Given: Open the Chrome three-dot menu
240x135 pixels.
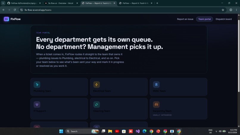Looking at the screenshot, I should pos(236,10).
